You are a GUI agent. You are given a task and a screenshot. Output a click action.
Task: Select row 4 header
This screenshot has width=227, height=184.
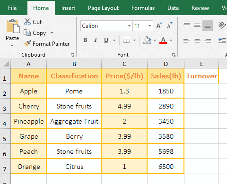click(5, 121)
